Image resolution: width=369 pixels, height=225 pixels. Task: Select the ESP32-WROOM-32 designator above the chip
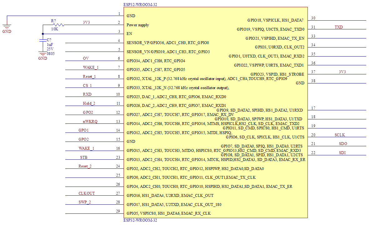140,4
